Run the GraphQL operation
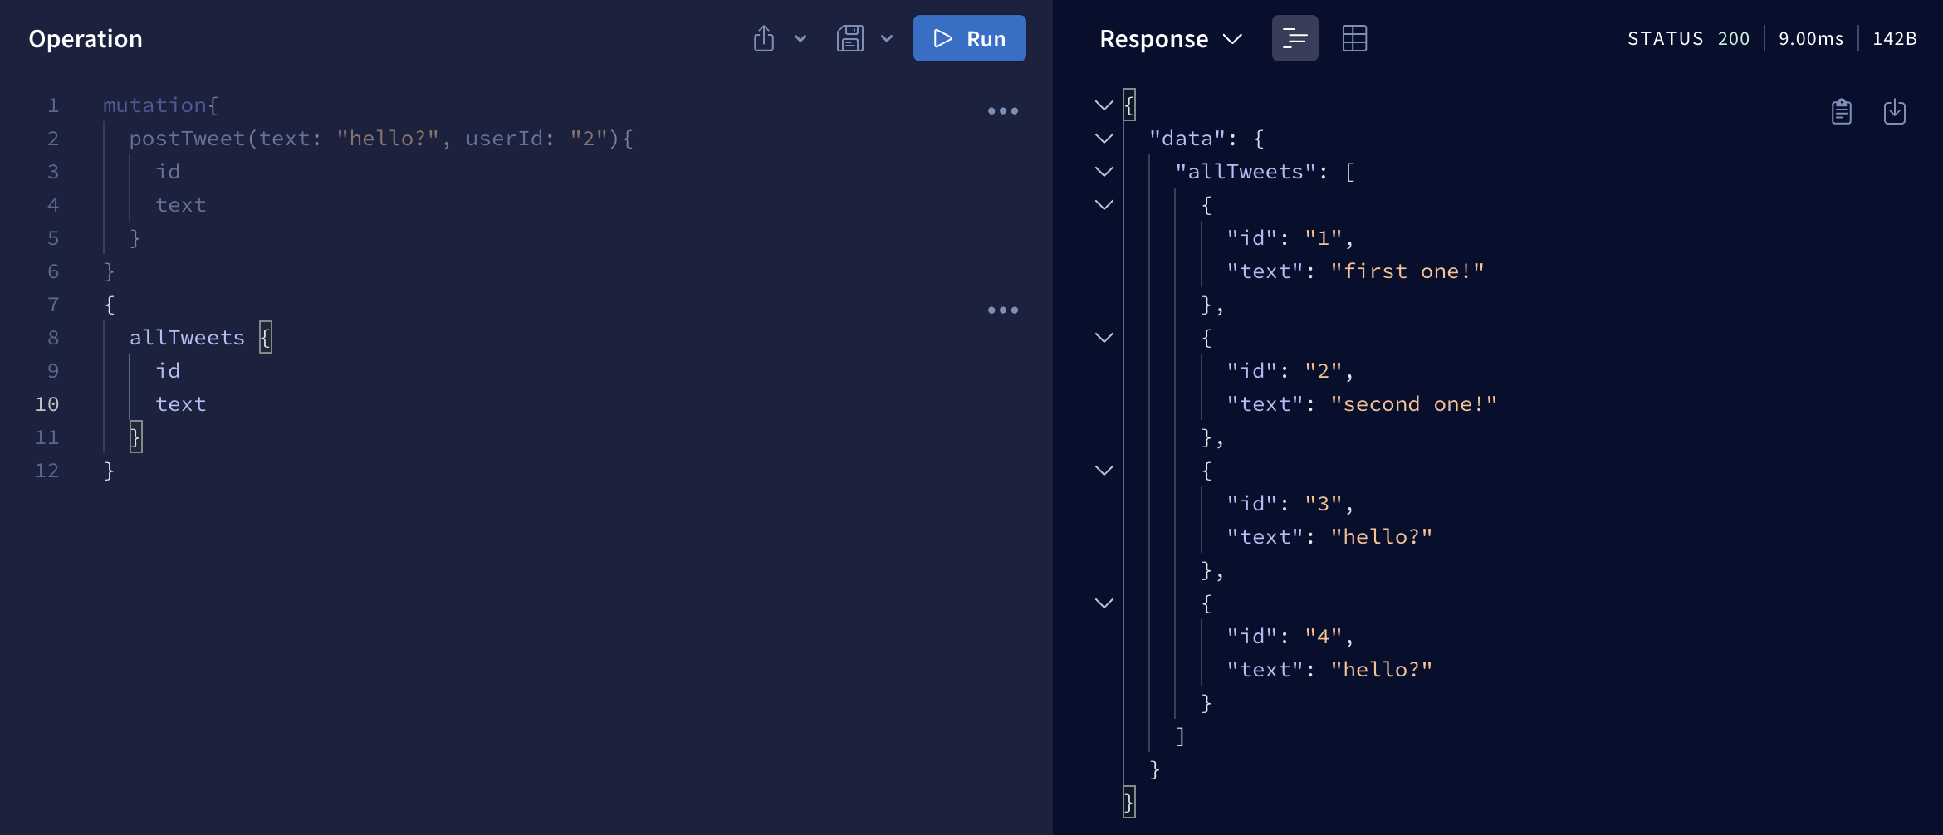 [969, 38]
